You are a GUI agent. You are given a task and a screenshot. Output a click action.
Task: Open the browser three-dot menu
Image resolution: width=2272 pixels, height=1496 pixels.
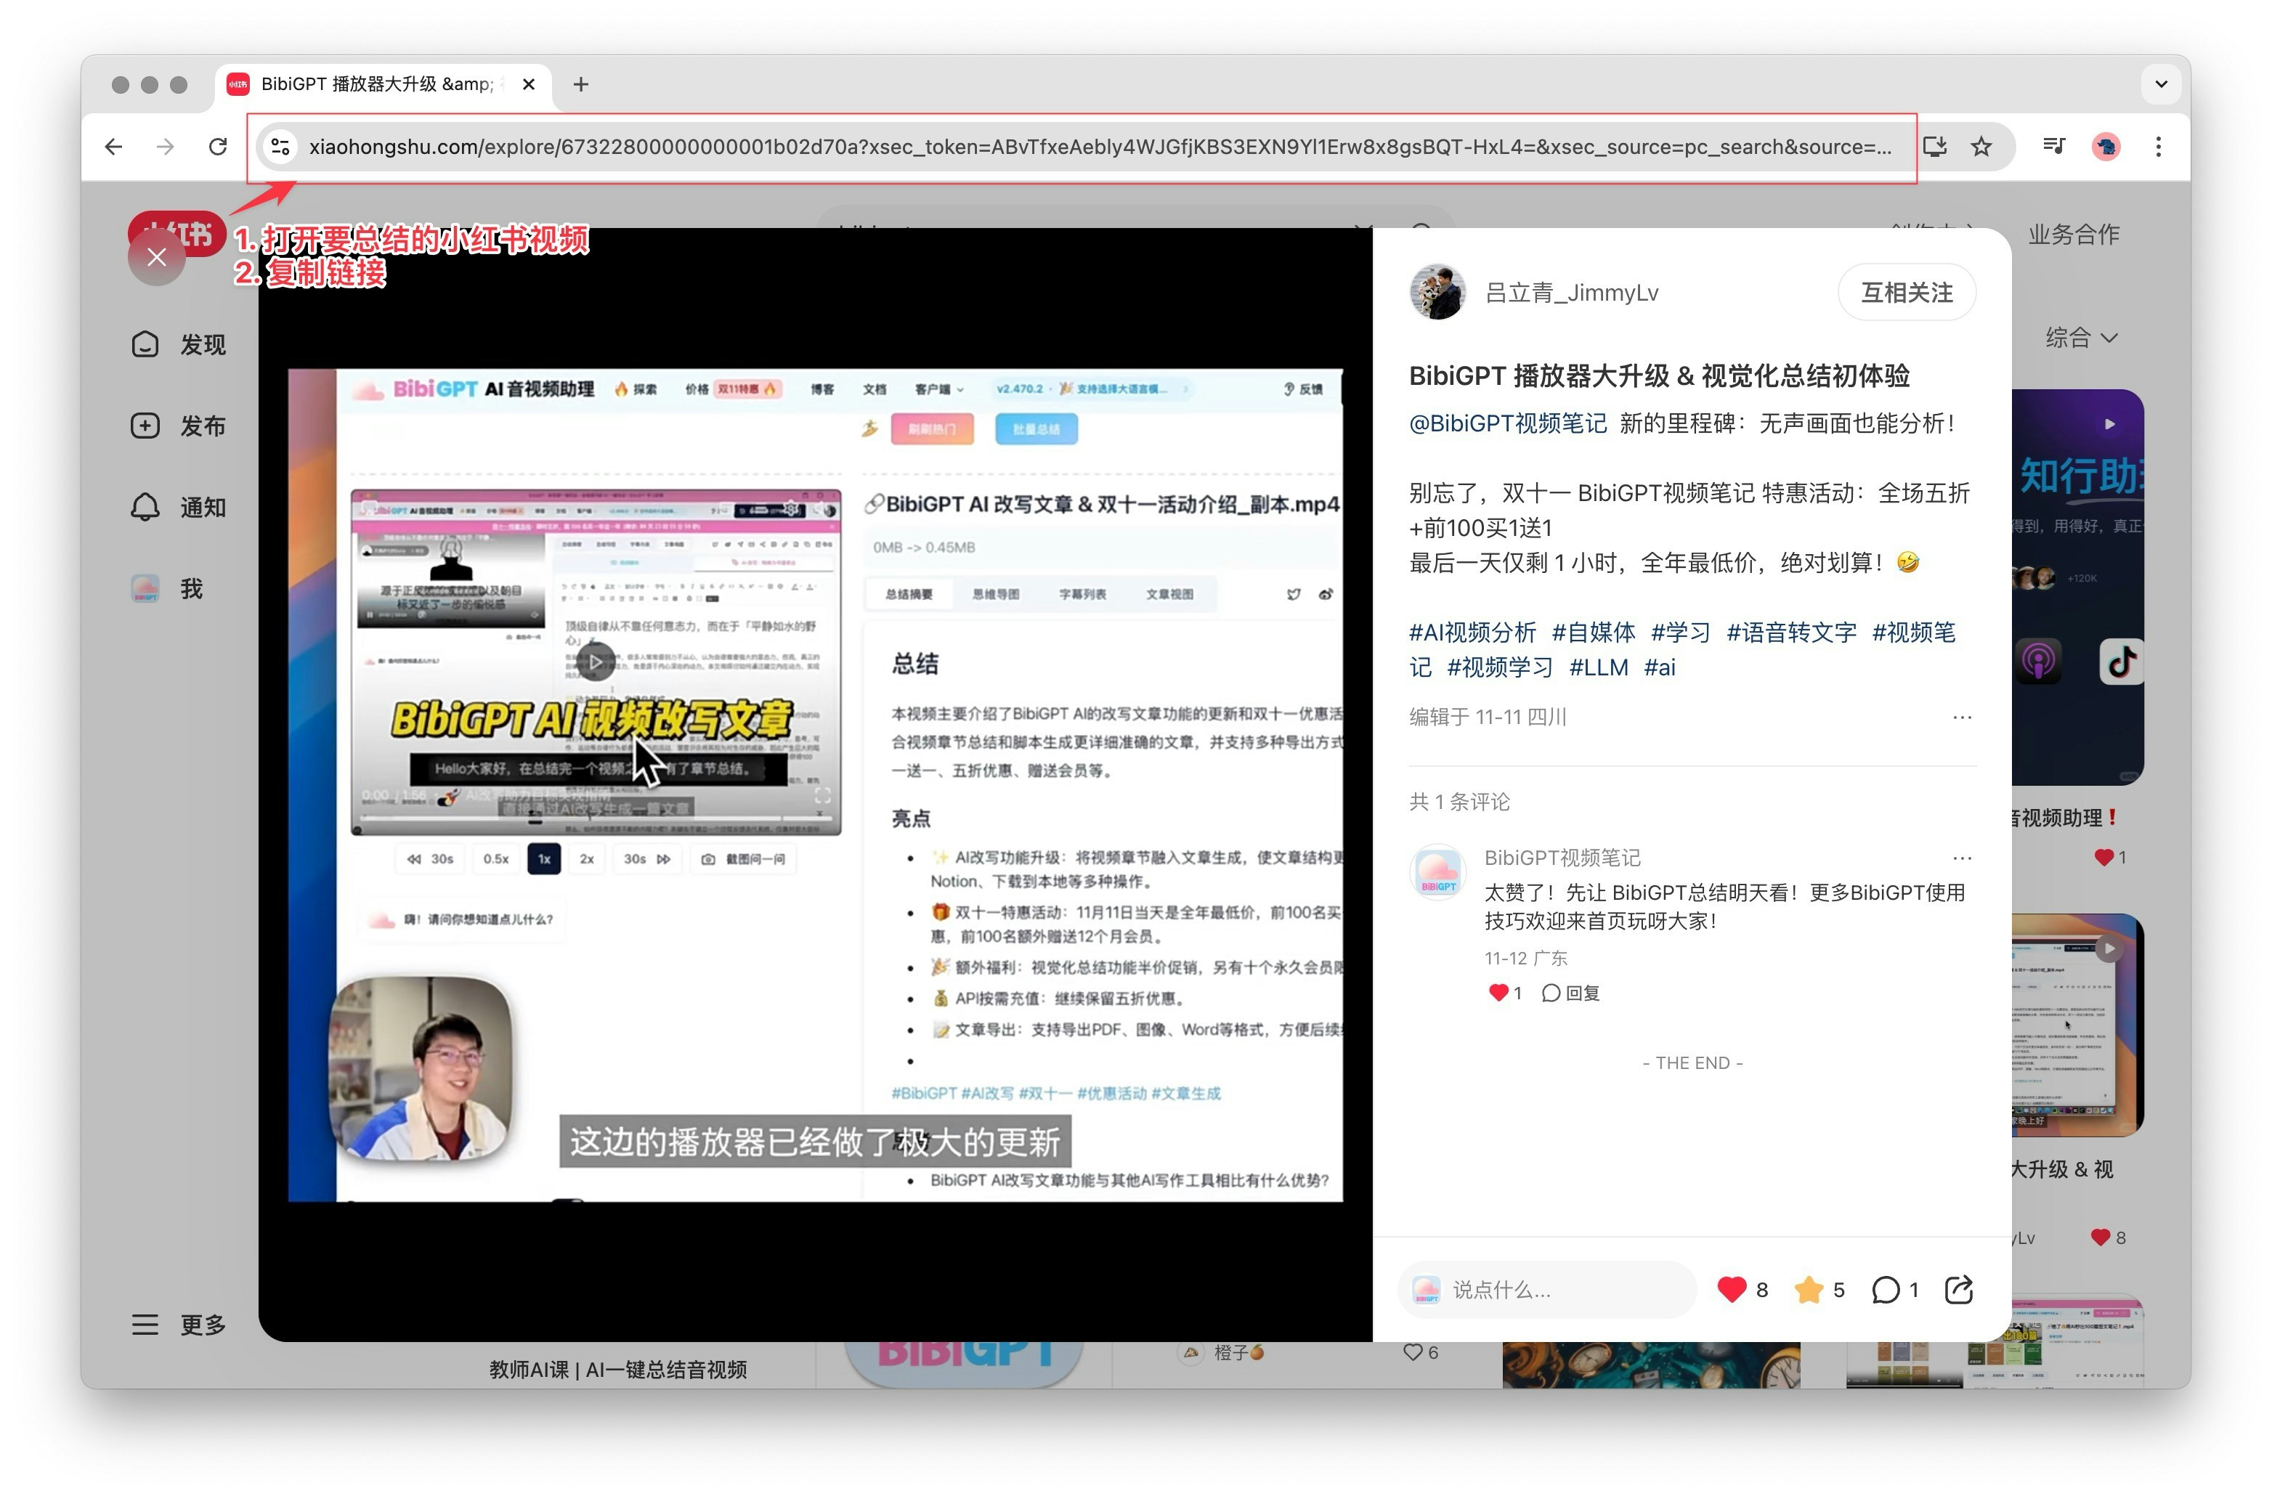click(2157, 146)
